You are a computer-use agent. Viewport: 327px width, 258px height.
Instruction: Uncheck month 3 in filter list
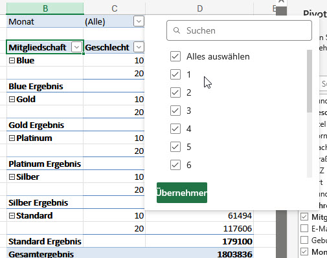175,111
